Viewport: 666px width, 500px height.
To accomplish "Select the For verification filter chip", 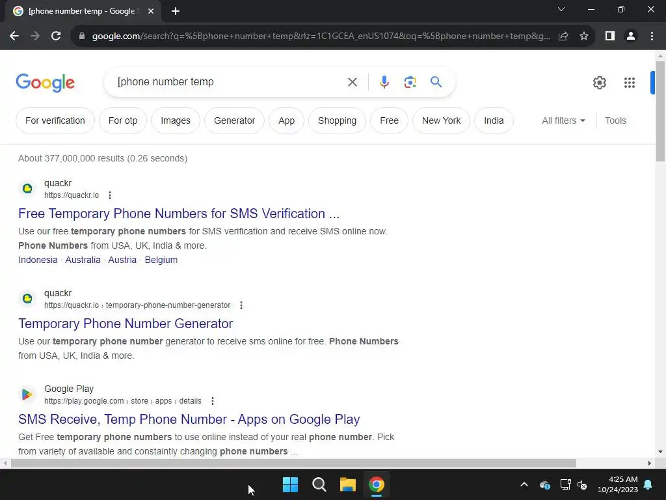I will coord(55,120).
